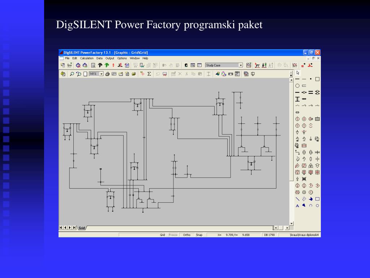Go to last graphic page arrow
The height and width of the screenshot is (278, 370).
[x=74, y=228]
